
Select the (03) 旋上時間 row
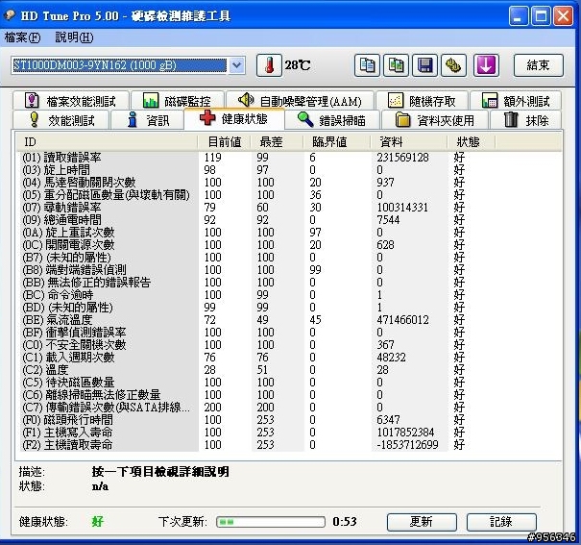[289, 170]
